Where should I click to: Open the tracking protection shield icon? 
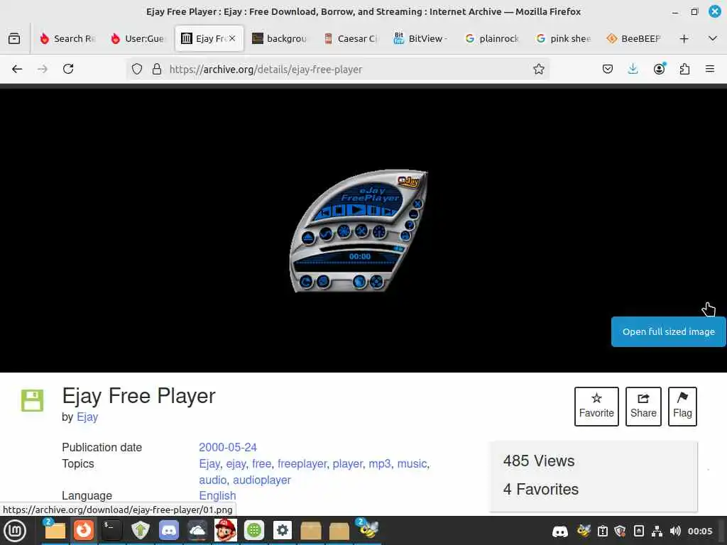(137, 69)
